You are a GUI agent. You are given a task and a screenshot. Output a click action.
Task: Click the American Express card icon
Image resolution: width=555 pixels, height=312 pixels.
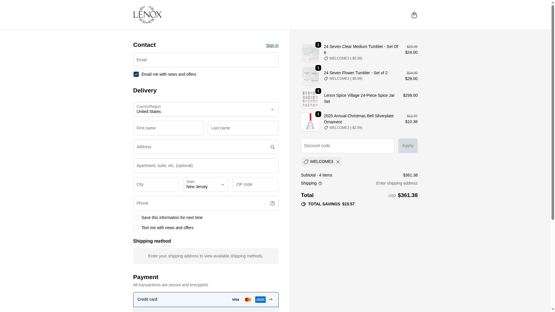pos(260,300)
